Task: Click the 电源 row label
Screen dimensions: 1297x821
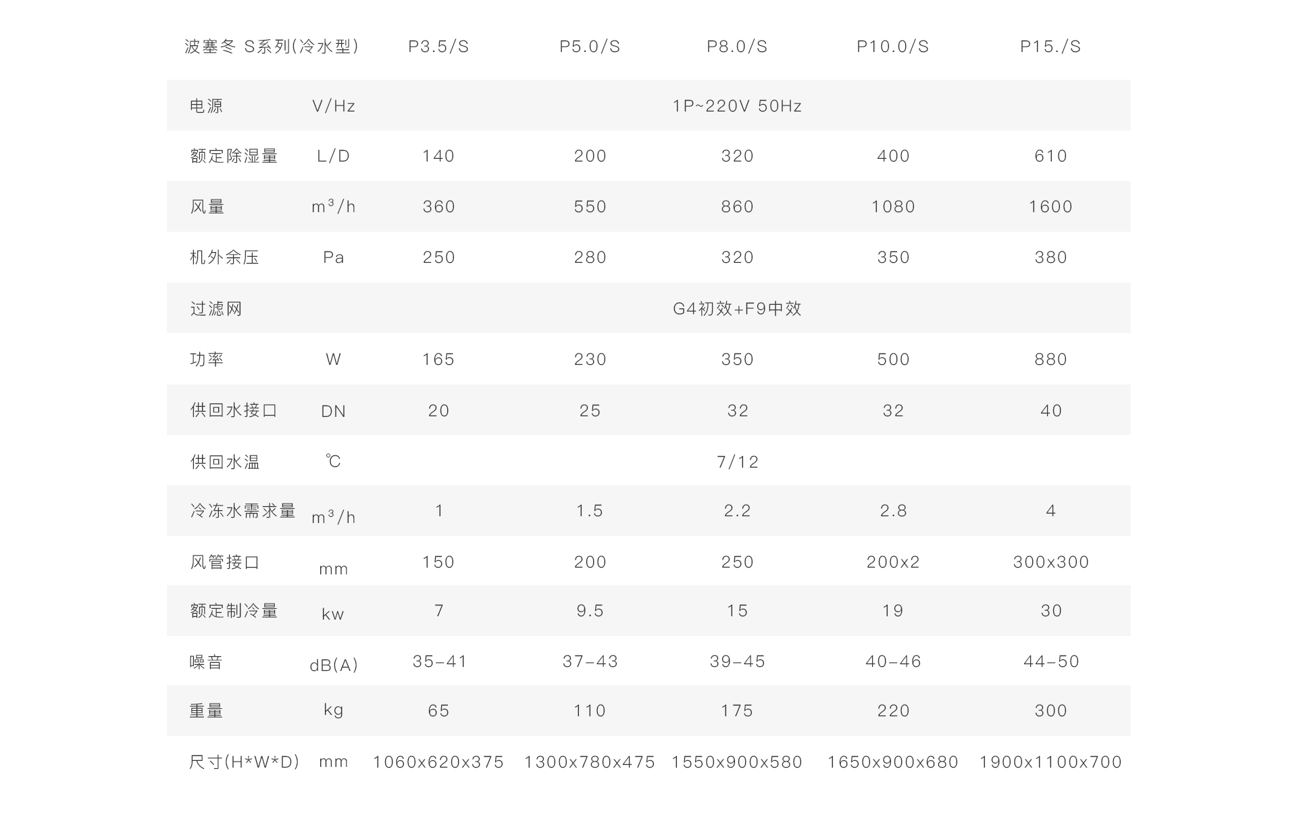Action: [207, 106]
